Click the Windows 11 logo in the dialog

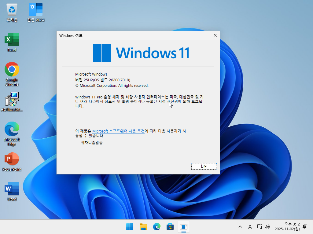pos(141,53)
